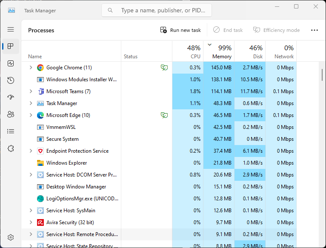Maximize the Task Manager window

tap(296, 7)
